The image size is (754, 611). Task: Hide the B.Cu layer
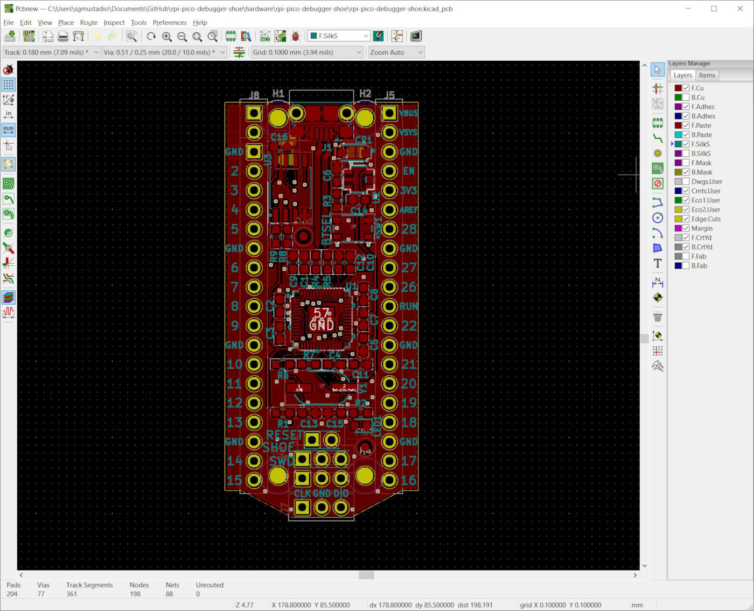pos(686,97)
